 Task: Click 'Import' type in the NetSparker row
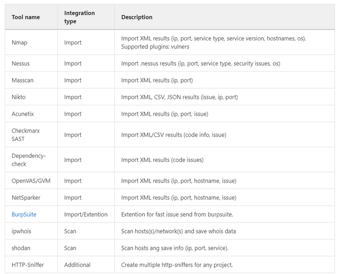point(73,198)
